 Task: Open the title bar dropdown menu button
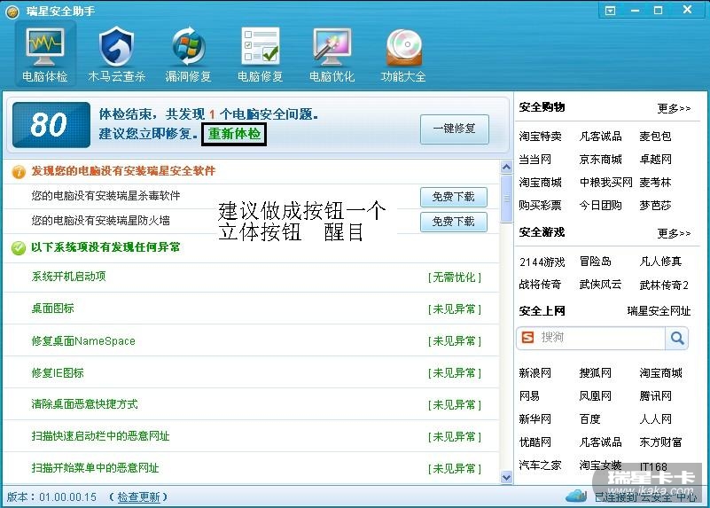click(x=611, y=11)
